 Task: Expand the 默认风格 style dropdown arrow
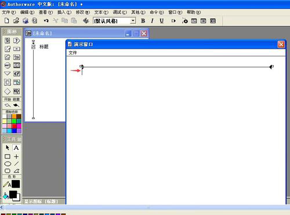[x=133, y=21]
